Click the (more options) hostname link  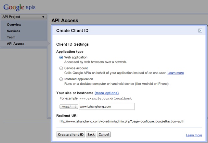point(107,93)
